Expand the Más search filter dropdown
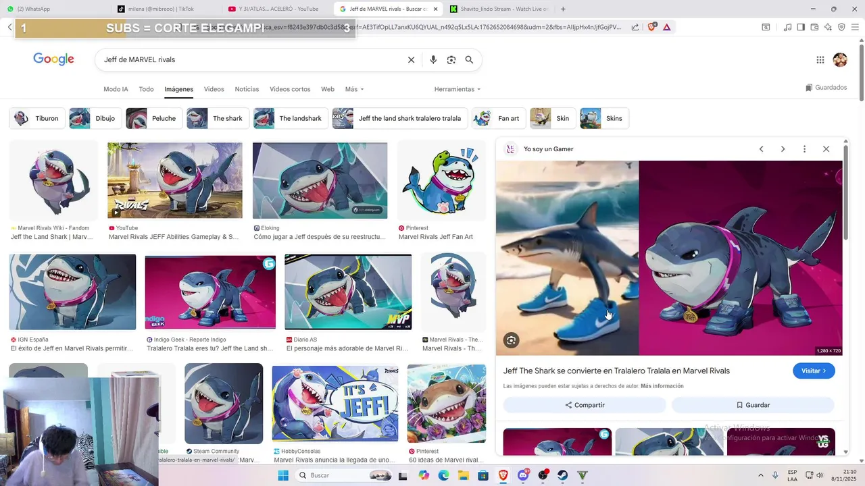865x486 pixels. click(354, 89)
